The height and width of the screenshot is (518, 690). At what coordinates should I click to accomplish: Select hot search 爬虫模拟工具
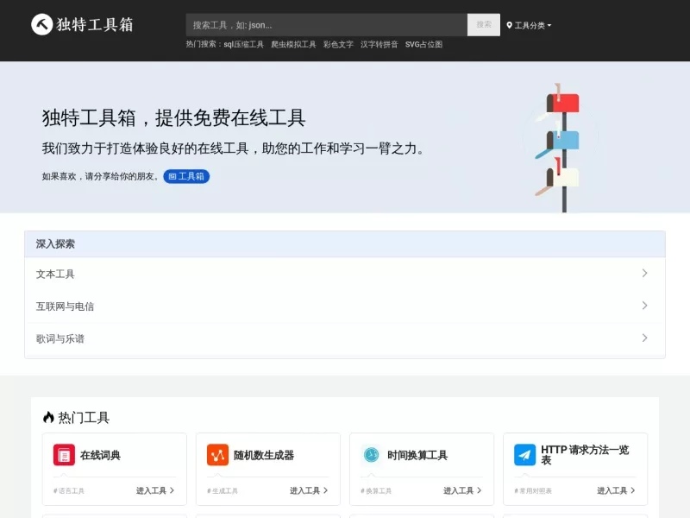[x=293, y=45]
